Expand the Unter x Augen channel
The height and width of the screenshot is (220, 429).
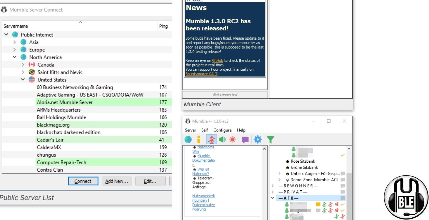tap(279, 174)
